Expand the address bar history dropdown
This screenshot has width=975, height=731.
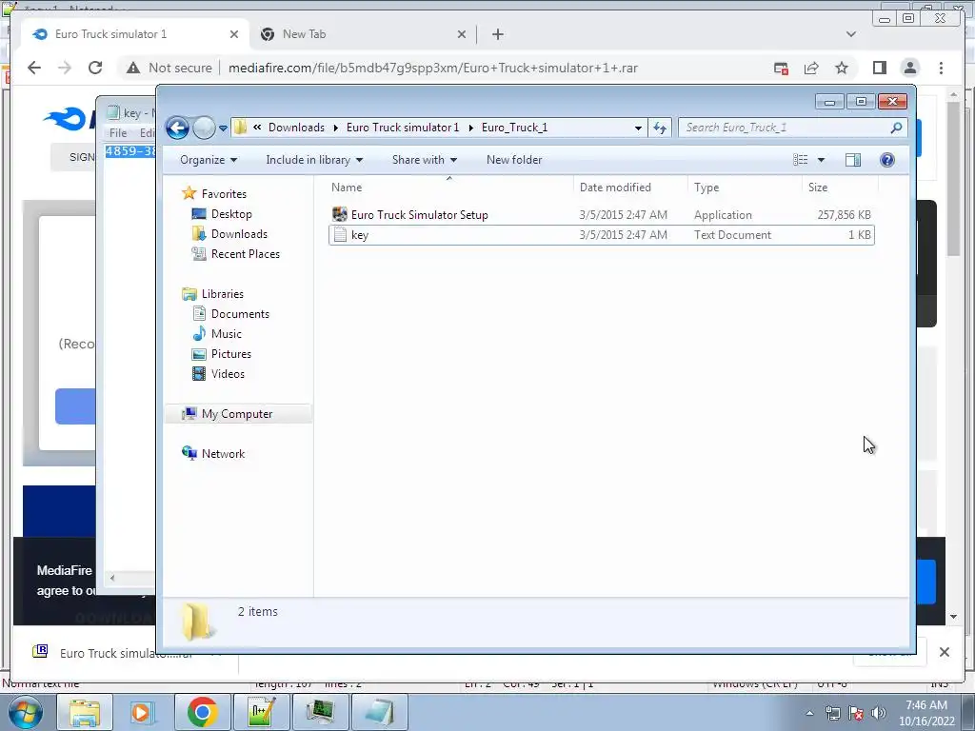pos(637,128)
